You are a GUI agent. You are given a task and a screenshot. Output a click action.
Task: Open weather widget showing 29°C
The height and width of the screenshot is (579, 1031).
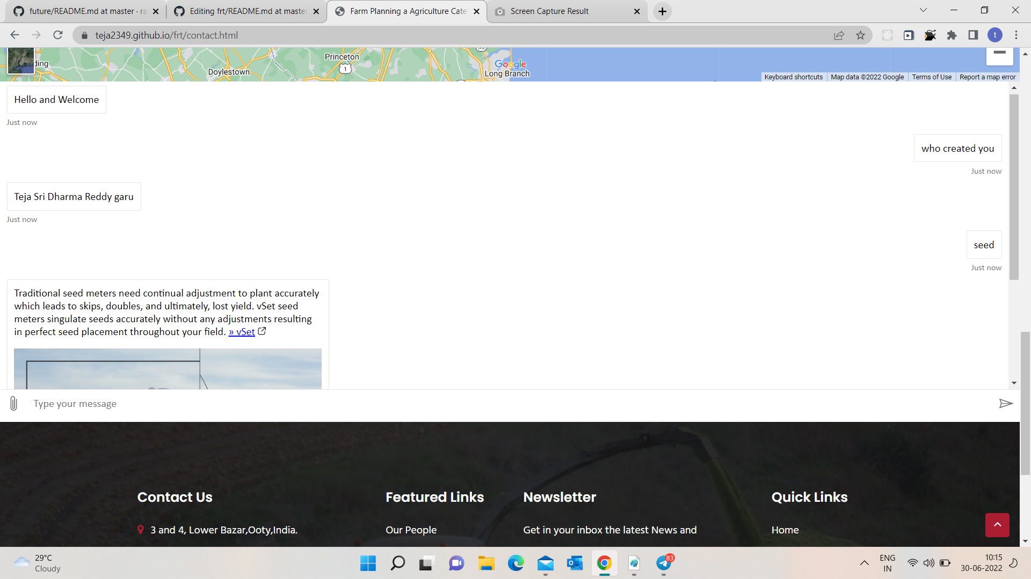point(38,563)
